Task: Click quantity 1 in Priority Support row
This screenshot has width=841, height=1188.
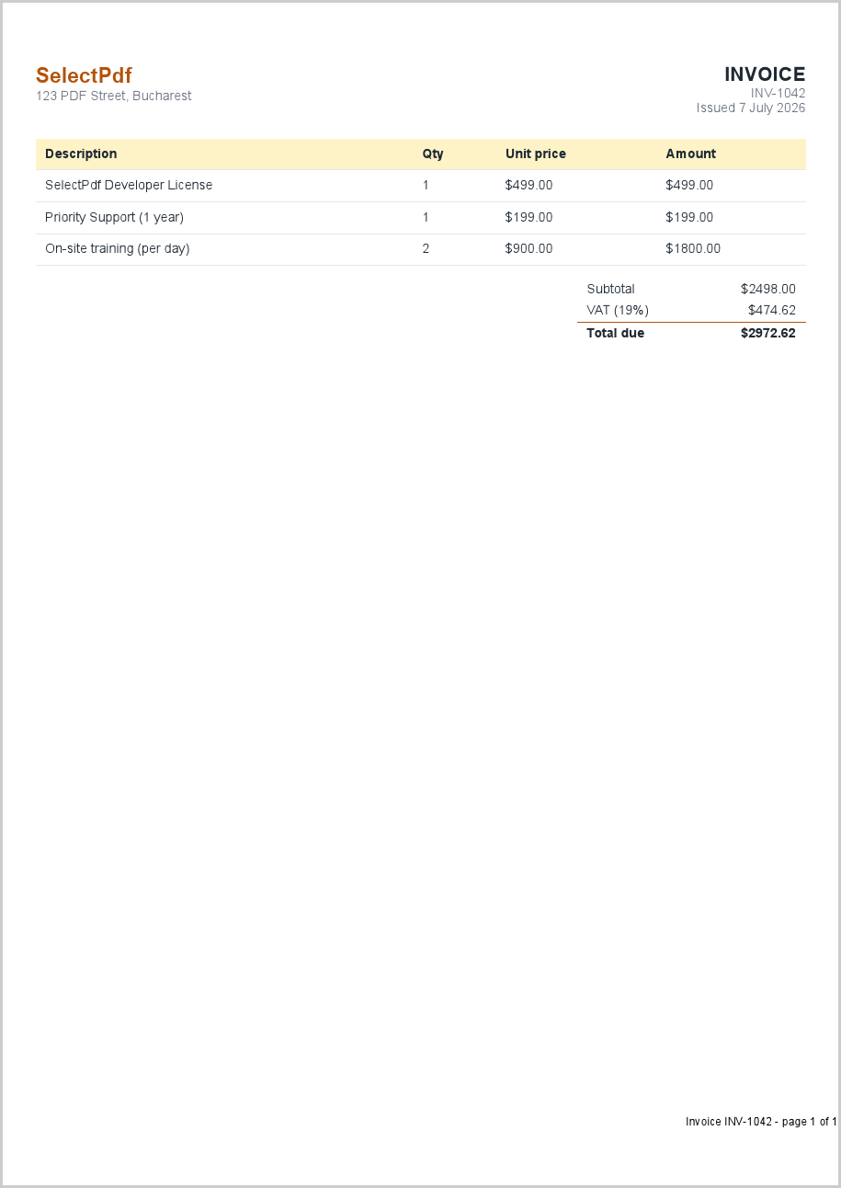Action: click(426, 217)
